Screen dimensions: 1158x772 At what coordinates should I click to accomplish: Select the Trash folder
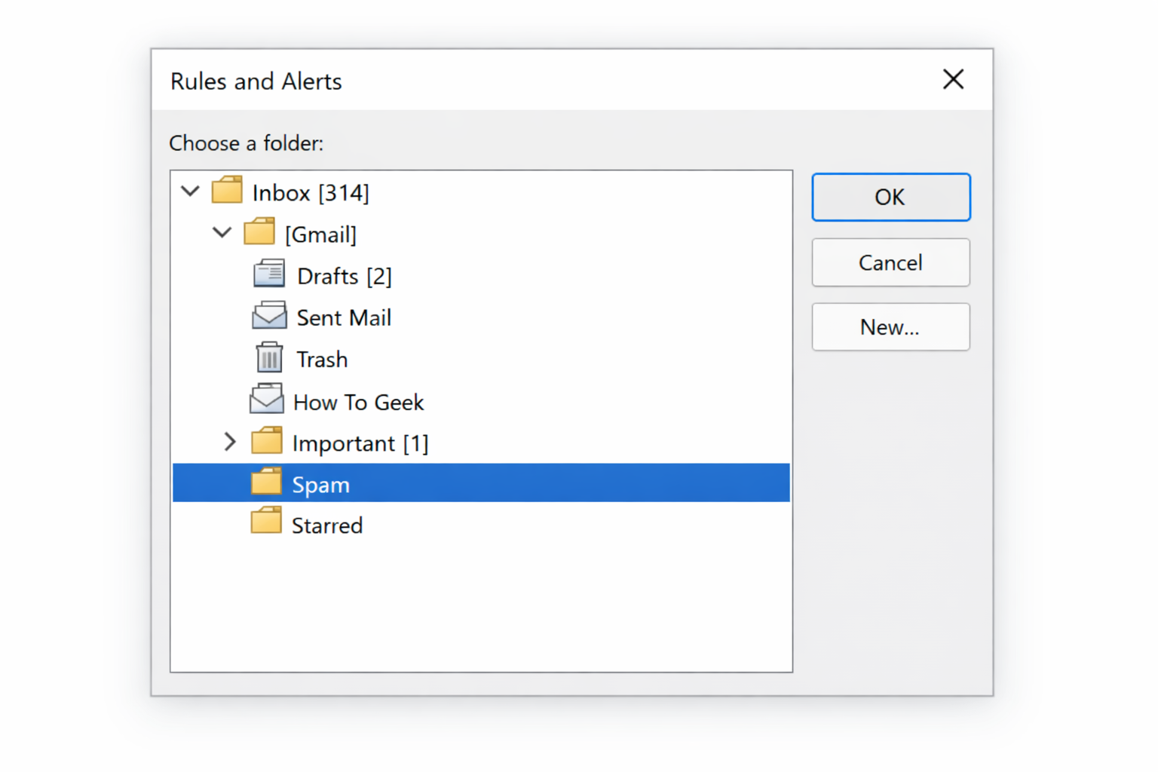pos(322,359)
